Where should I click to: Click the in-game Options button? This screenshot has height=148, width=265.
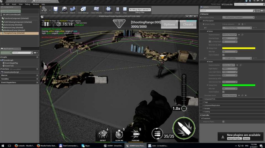click(170, 24)
